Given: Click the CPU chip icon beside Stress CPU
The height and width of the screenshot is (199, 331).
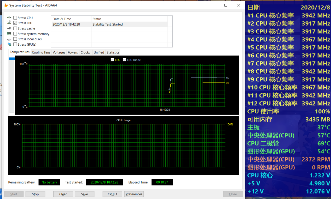Looking at the screenshot, I should click(x=9, y=18).
